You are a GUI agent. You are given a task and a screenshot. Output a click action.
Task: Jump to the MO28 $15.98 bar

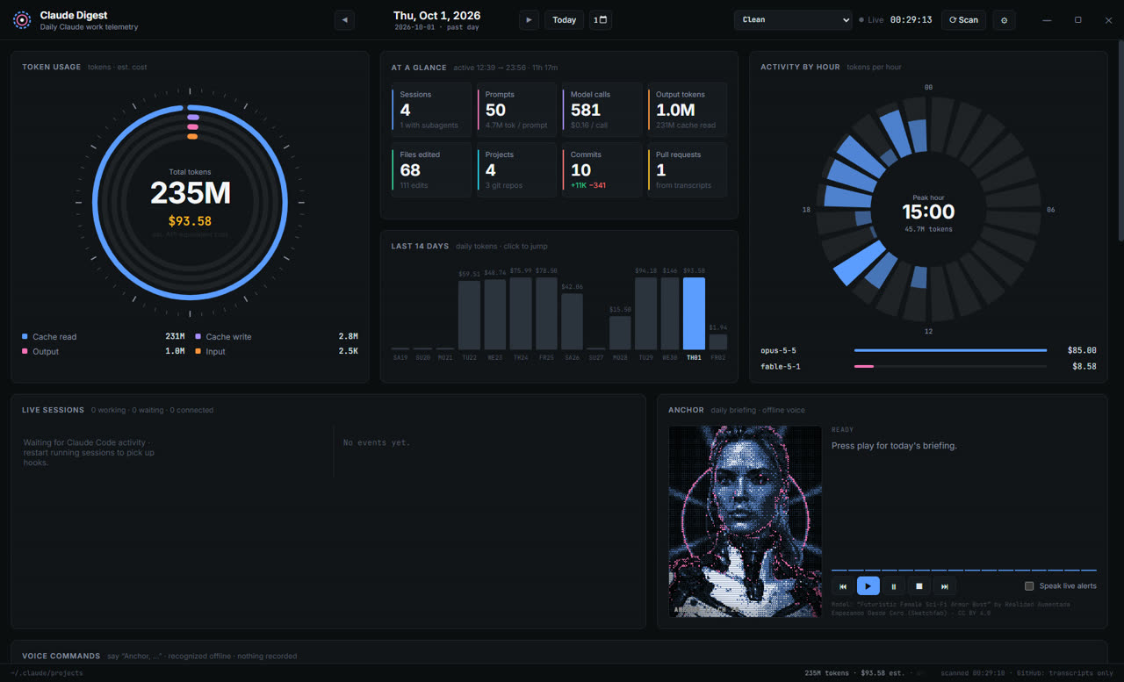point(620,333)
